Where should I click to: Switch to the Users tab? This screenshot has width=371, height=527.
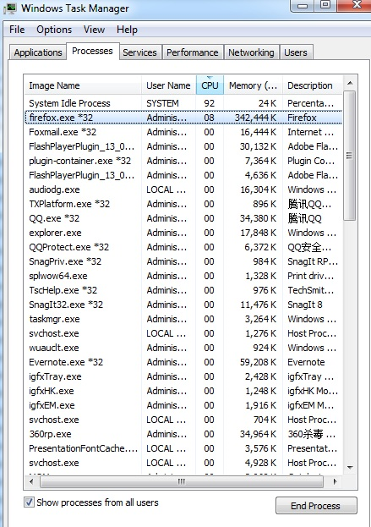[x=296, y=52]
